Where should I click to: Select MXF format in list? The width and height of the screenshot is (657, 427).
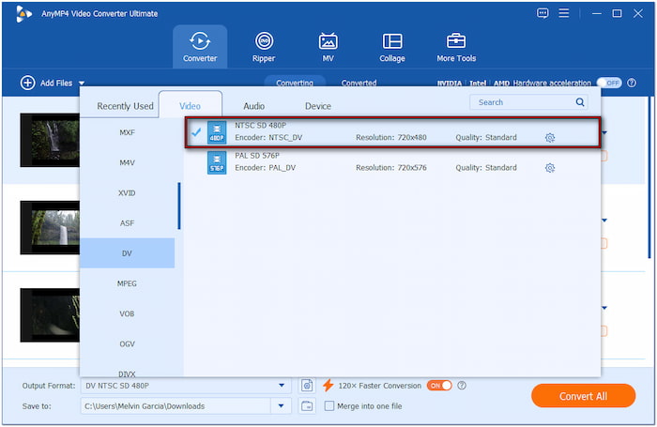point(127,133)
